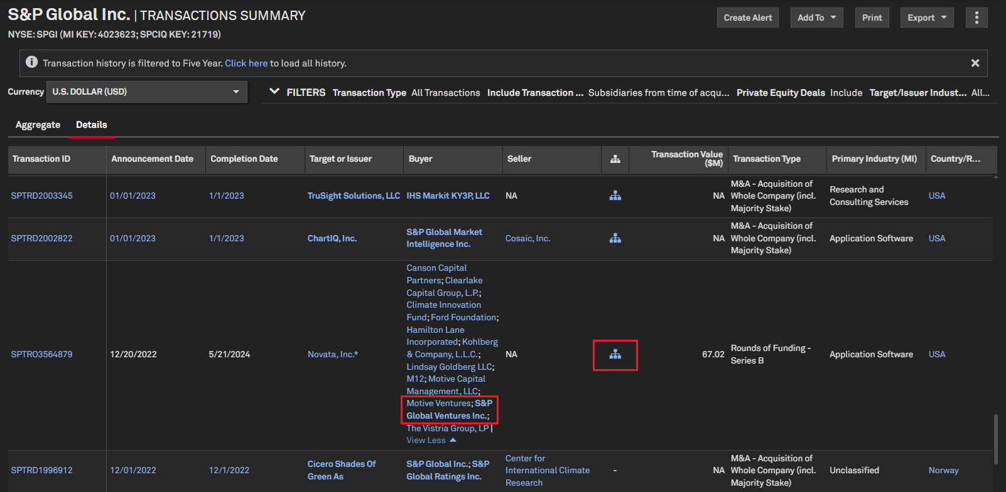Image resolution: width=1006 pixels, height=492 pixels.
Task: Sort by Announcement Date column header
Action: click(x=153, y=159)
